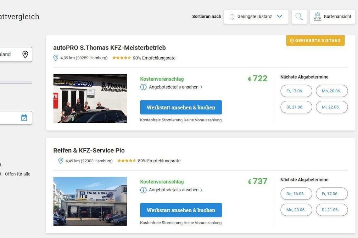This screenshot has height=238, width=358.
Task: Book Reifen Pio via Werkstatt ansehen & buchen
Action: [x=181, y=210]
